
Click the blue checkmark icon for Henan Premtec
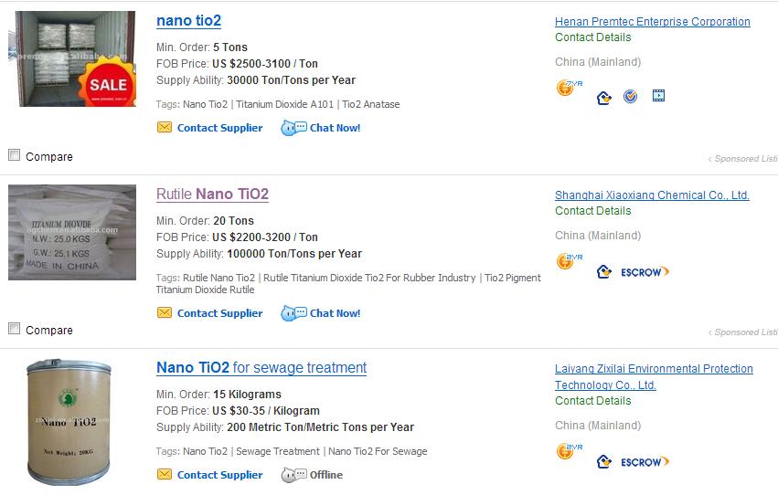(630, 96)
